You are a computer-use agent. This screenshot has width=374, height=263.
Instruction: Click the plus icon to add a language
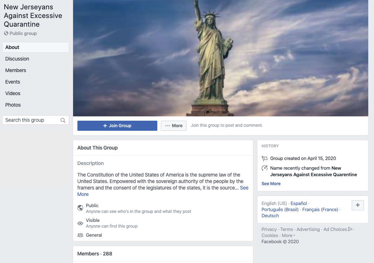click(357, 205)
